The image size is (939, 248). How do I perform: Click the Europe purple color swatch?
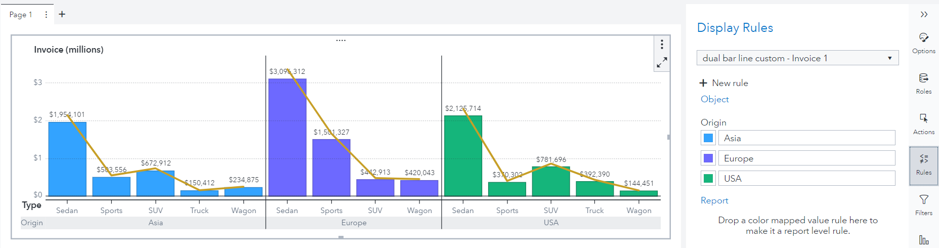(708, 158)
